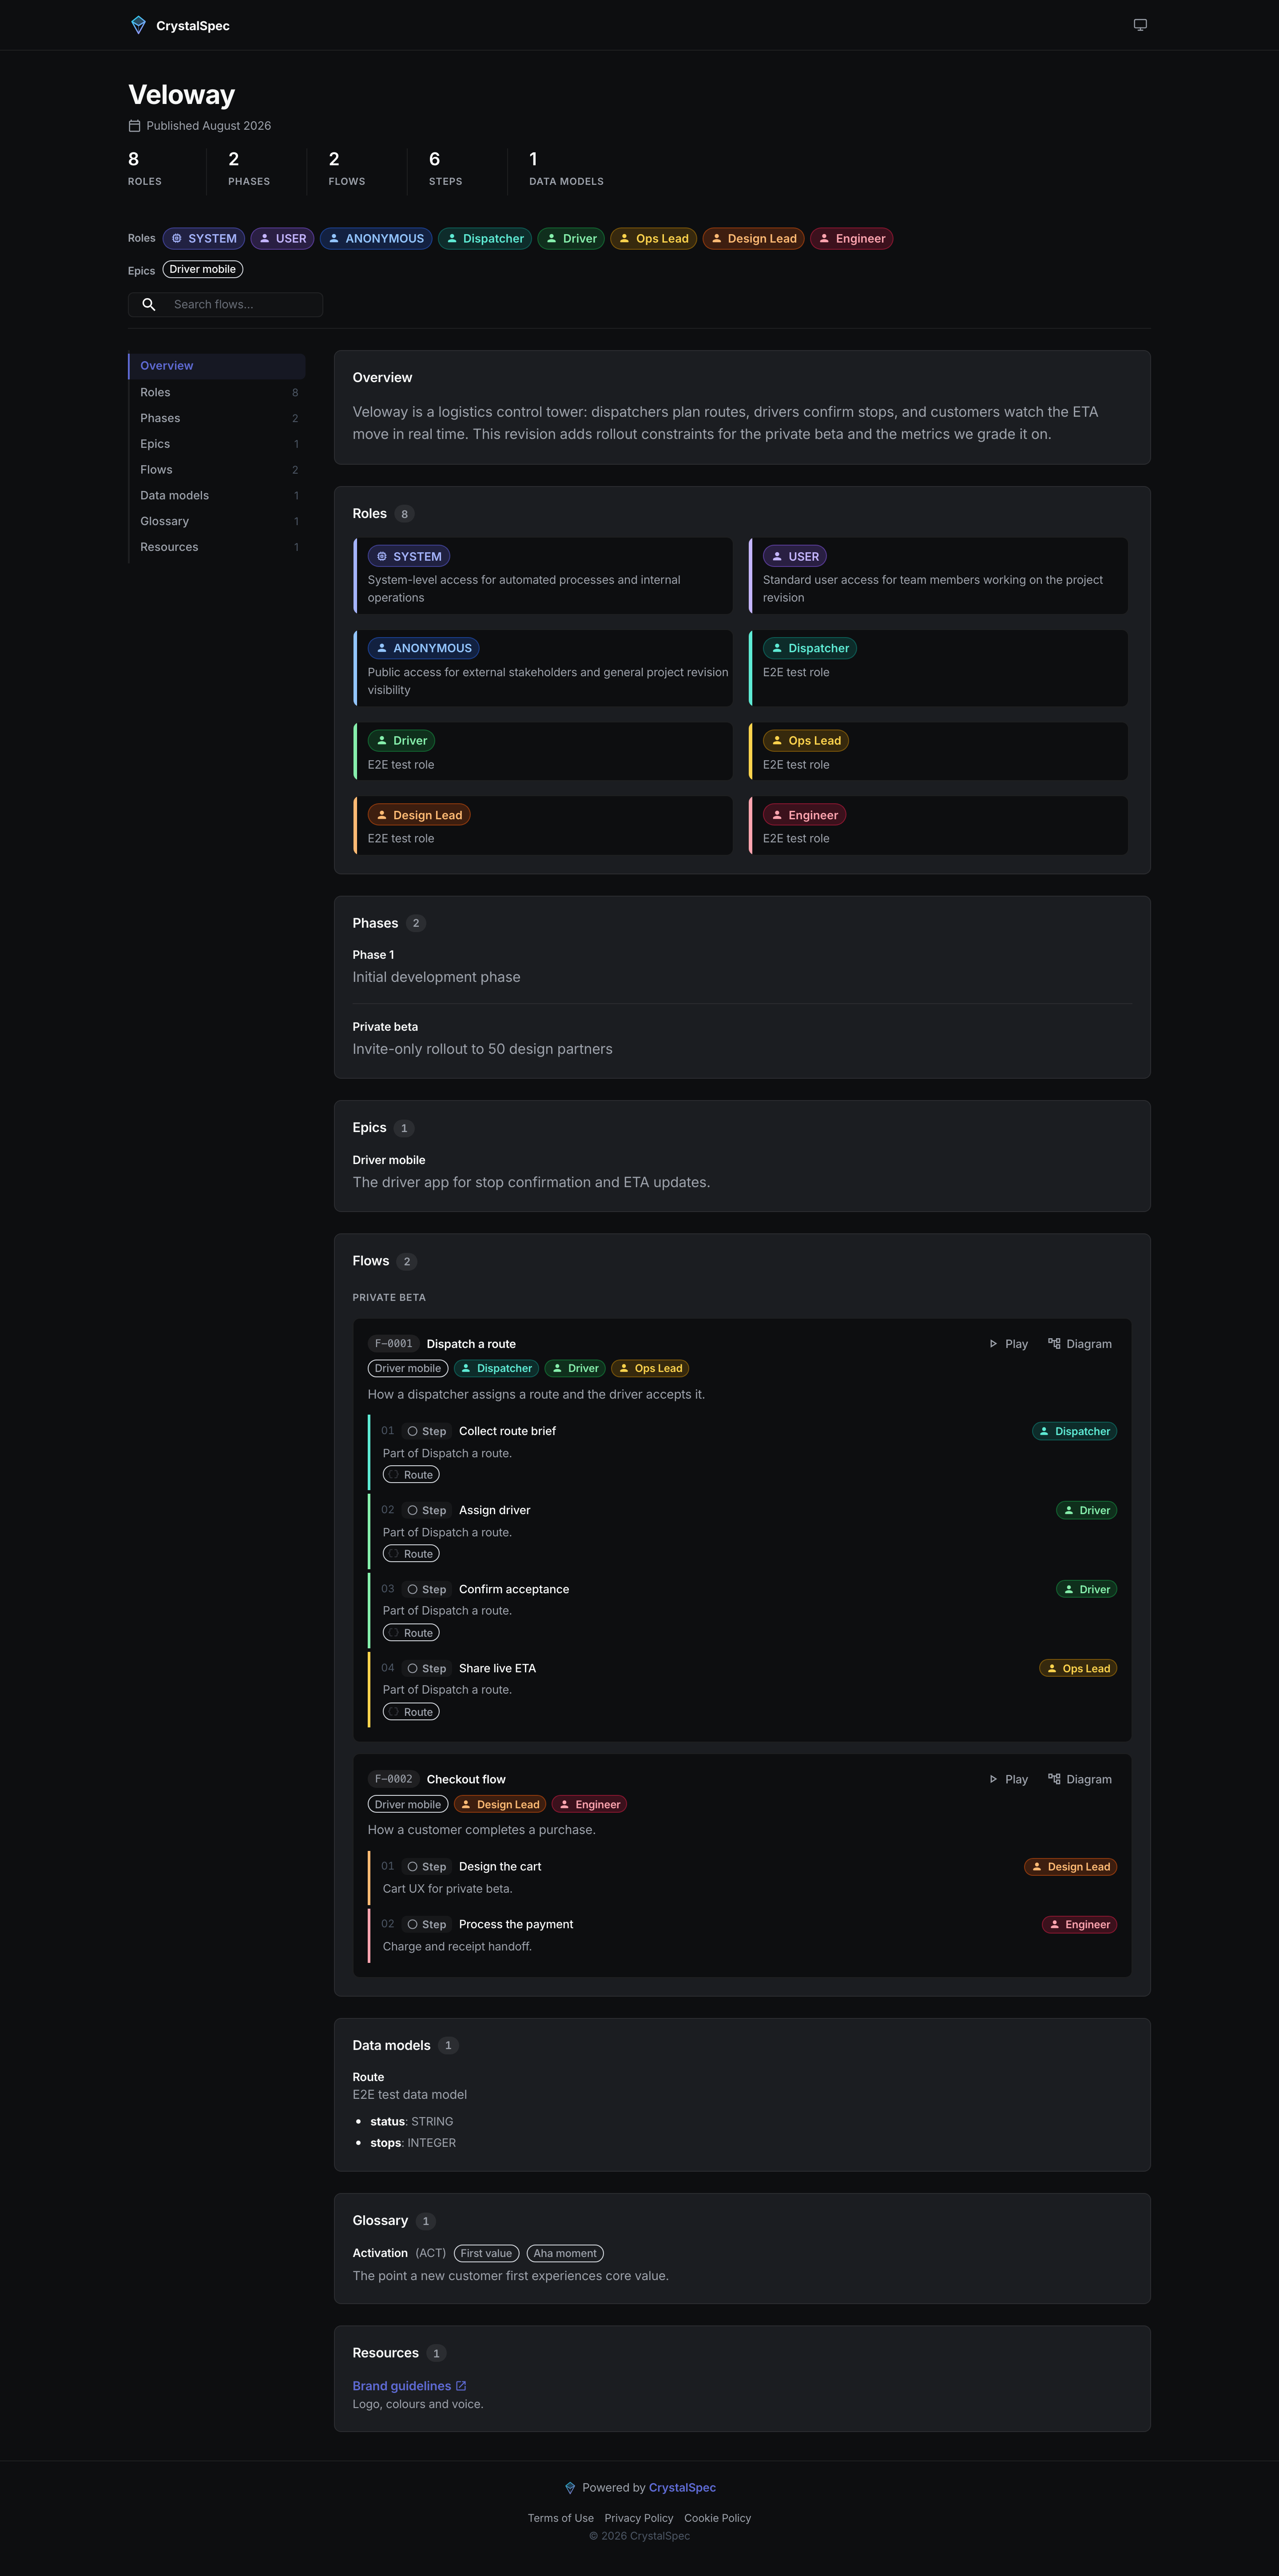1279x2576 pixels.
Task: Play the Dispatch a route flow
Action: coord(1008,1344)
